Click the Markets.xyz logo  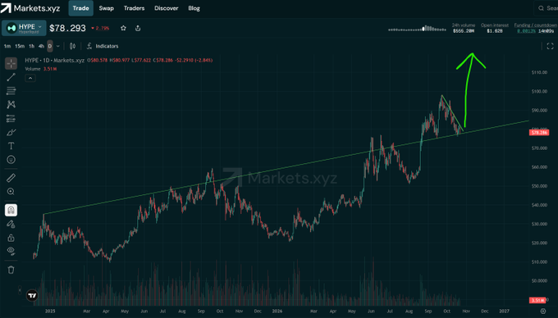[x=30, y=8]
